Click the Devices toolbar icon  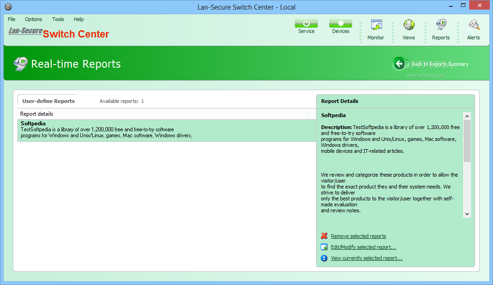[x=340, y=23]
